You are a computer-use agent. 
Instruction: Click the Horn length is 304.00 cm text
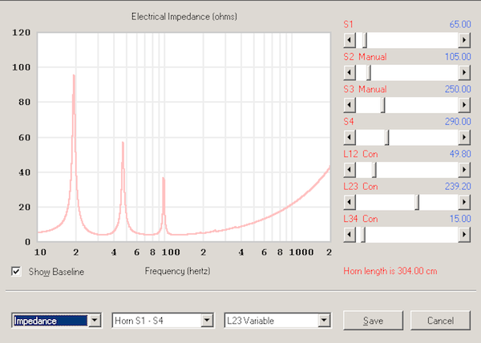pos(390,271)
